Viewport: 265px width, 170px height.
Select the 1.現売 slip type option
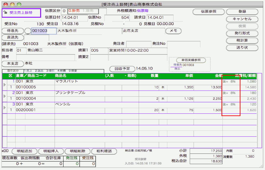(88, 11)
